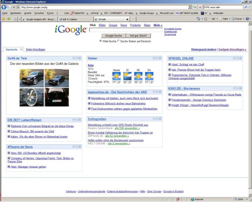Open the address bar dropdown arrow
The height and width of the screenshot is (202, 252).
pos(190,7)
